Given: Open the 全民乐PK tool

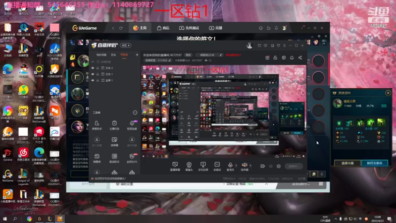Looking at the screenshot, I should click(x=132, y=158).
